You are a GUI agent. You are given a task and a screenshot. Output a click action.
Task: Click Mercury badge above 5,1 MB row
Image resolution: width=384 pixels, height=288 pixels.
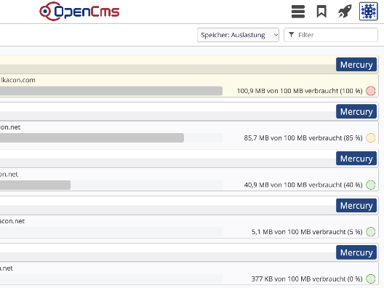356,206
